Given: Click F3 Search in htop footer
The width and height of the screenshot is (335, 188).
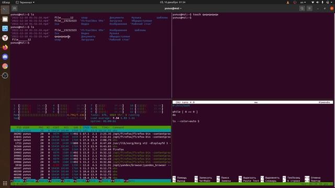Looking at the screenshot, I should [x=42, y=181].
